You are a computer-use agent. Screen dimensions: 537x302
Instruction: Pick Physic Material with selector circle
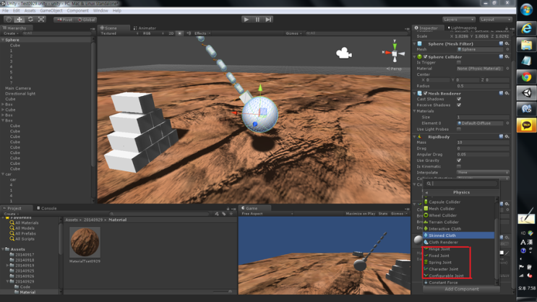[x=507, y=69]
